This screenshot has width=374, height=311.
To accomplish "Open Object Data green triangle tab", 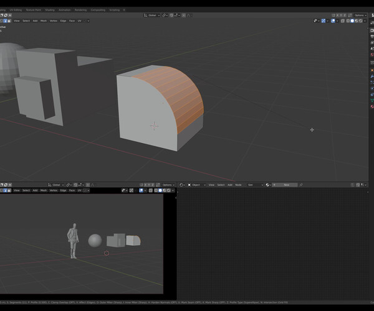I will coord(372,100).
